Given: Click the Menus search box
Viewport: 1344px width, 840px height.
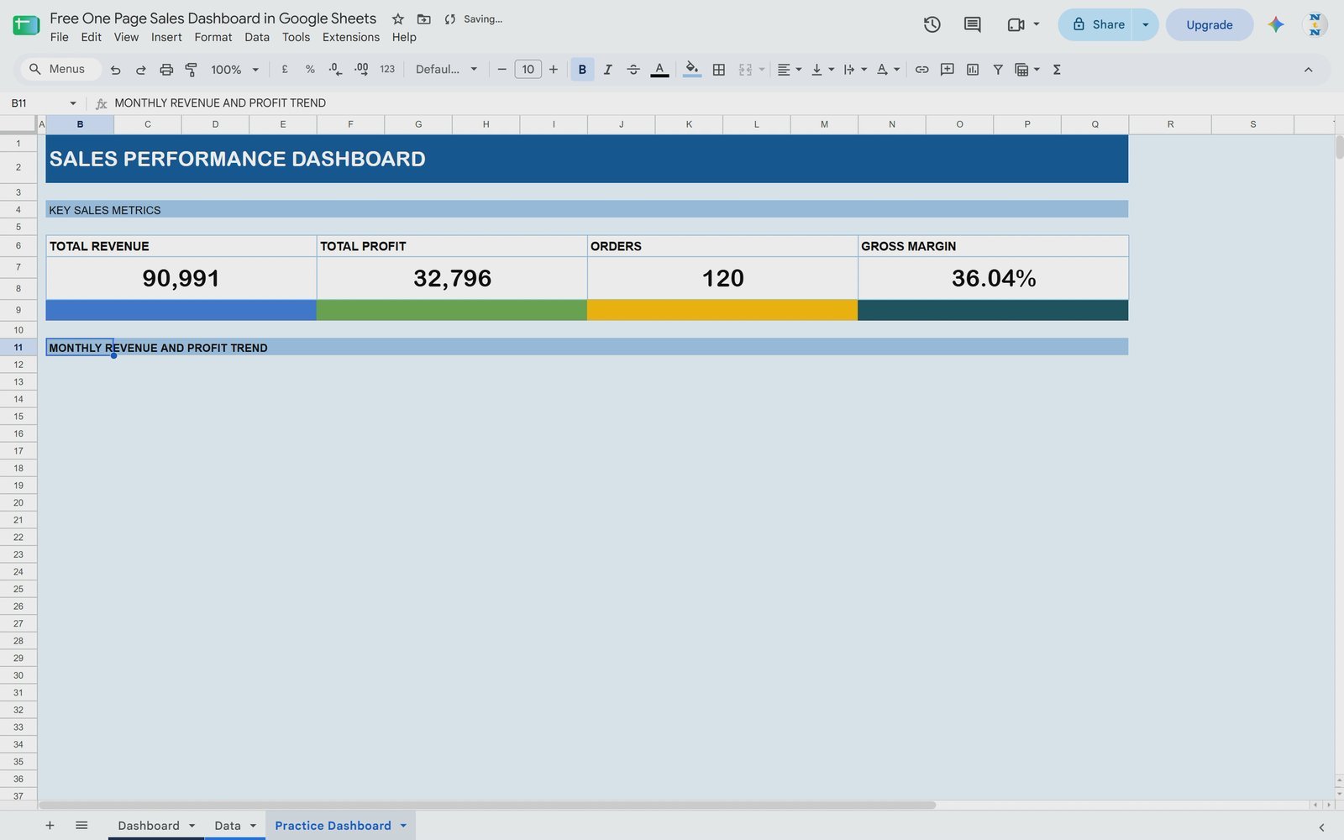Looking at the screenshot, I should [59, 69].
